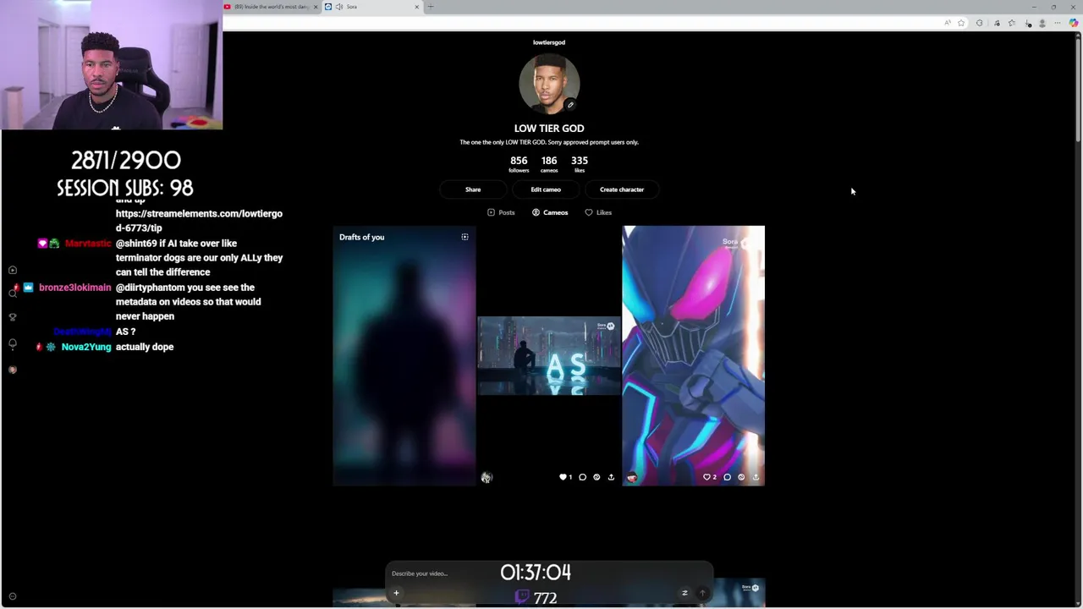Edit the profile picture pencil icon

[570, 105]
